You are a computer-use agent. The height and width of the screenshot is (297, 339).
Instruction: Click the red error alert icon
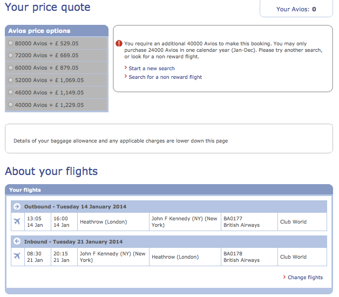pyautogui.click(x=119, y=43)
